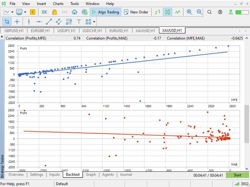
Task: Select the active XAUUSD,H1 tab
Action: coord(172,30)
